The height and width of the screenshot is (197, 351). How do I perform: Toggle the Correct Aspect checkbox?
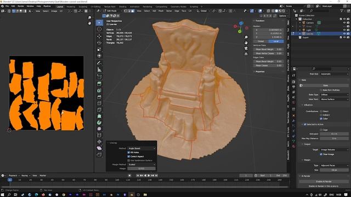tap(129, 157)
